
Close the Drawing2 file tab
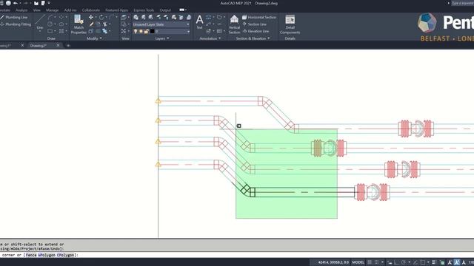click(58, 45)
